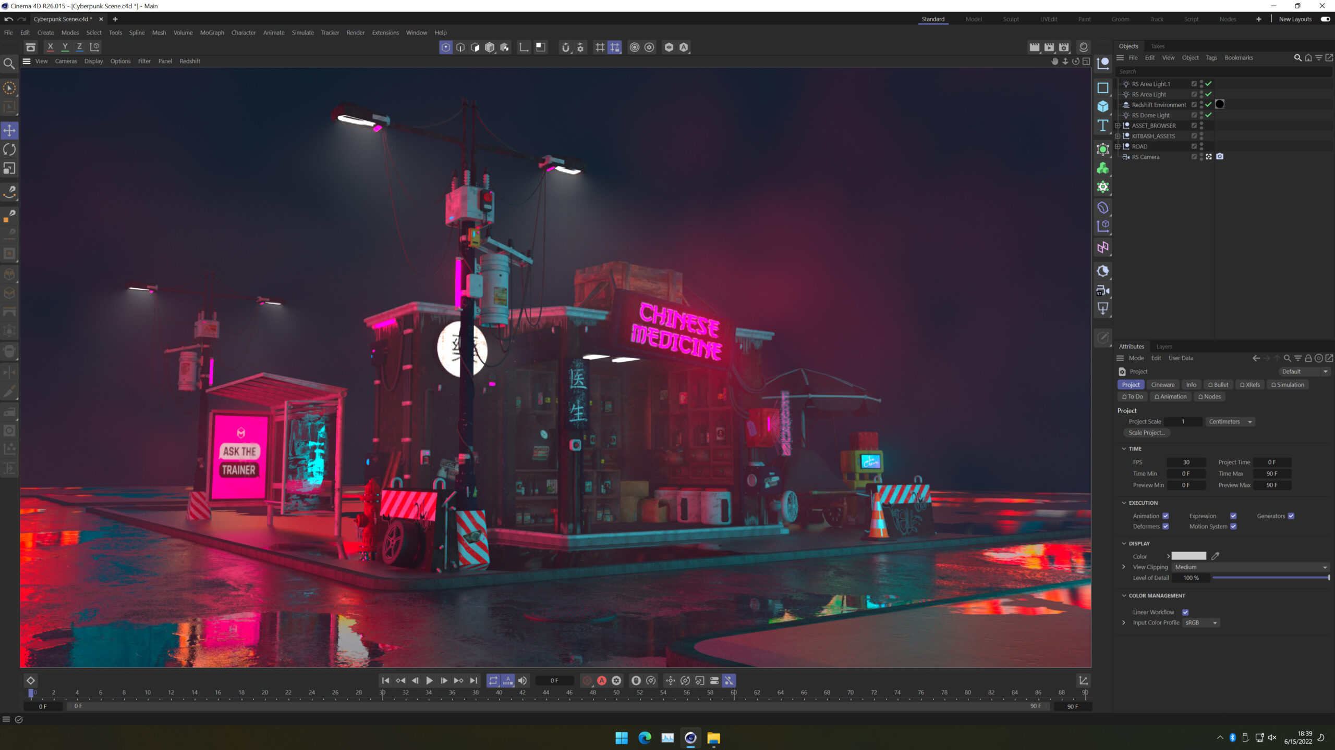Go to end of animation
Screen dimensions: 1335x750
[x=474, y=681]
